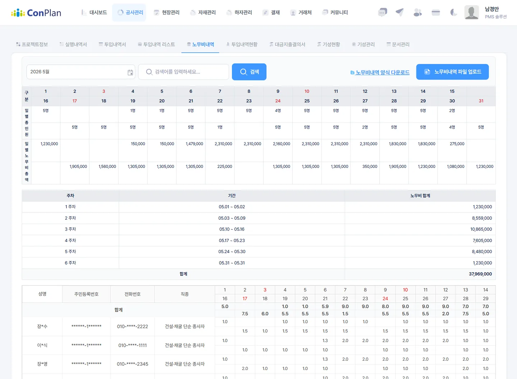The width and height of the screenshot is (517, 379).
Task: Select the 노무비내역 tab
Action: (x=200, y=45)
